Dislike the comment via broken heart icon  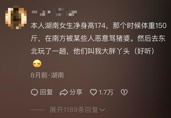point(124,92)
